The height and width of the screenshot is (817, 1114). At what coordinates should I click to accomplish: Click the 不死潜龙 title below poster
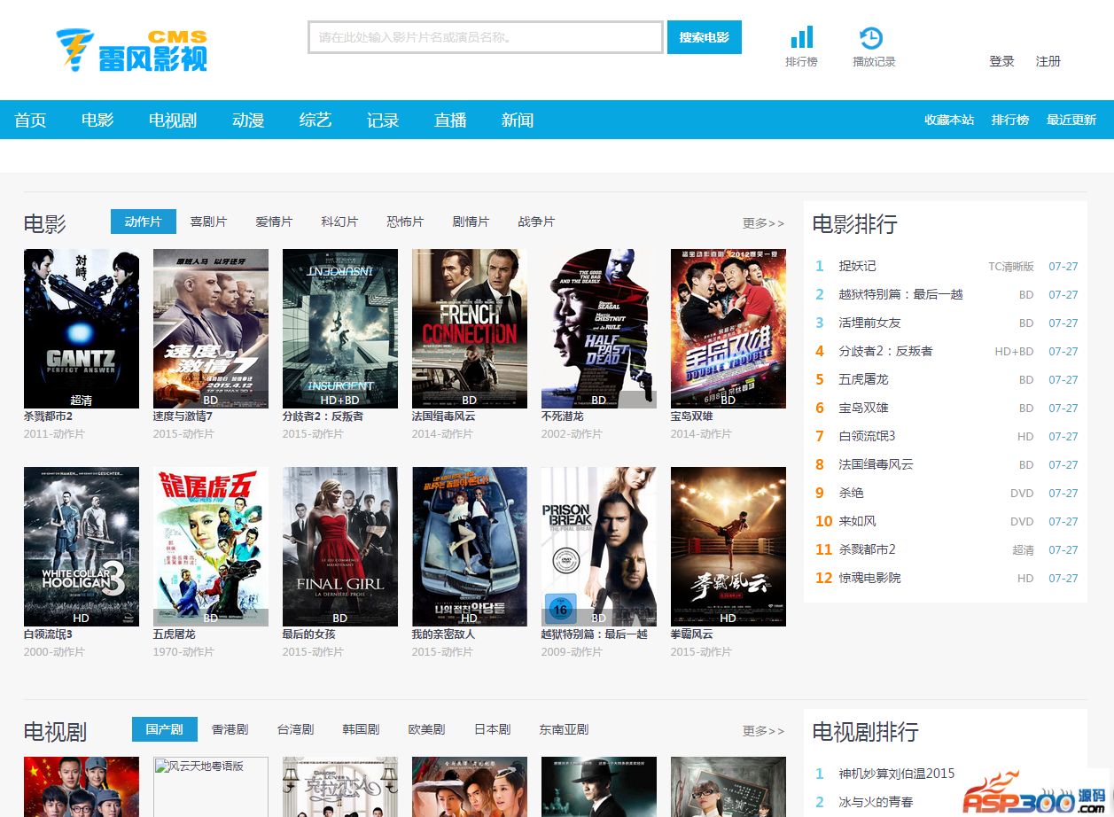(563, 416)
